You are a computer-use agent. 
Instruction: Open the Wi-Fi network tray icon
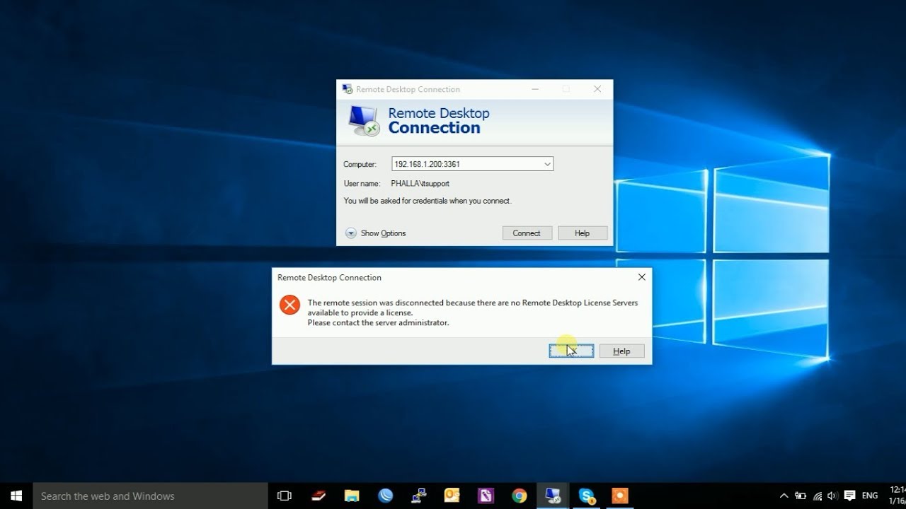coord(818,496)
